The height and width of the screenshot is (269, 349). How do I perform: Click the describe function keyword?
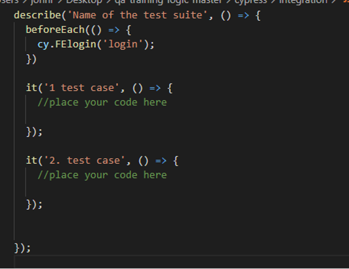(x=37, y=15)
